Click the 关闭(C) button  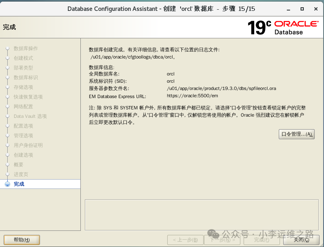pyautogui.click(x=301, y=240)
